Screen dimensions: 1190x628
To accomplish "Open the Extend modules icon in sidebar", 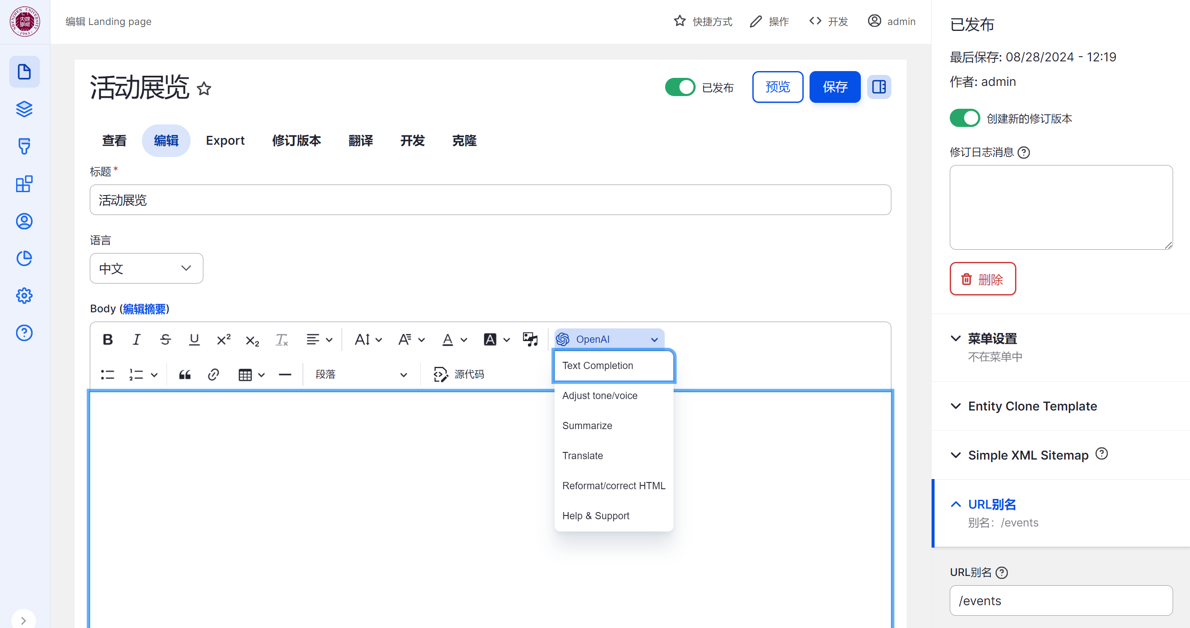I will point(25,184).
